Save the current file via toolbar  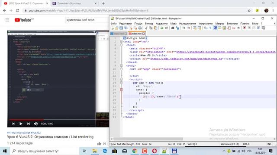121,28
